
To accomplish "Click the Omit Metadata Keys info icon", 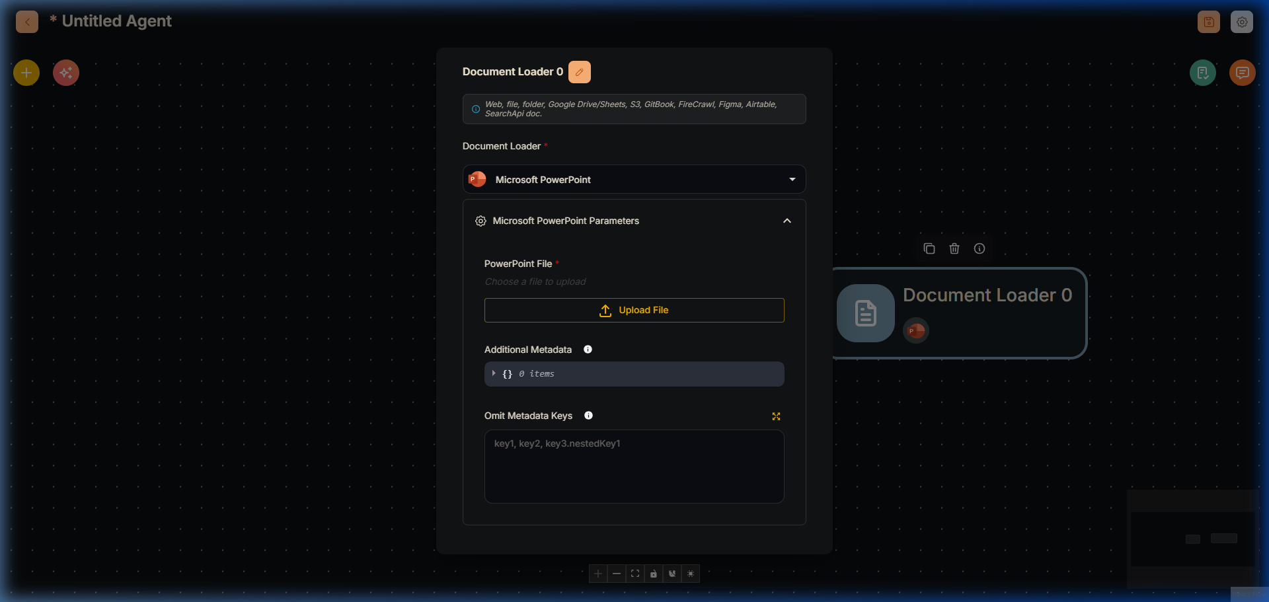I will 588,416.
